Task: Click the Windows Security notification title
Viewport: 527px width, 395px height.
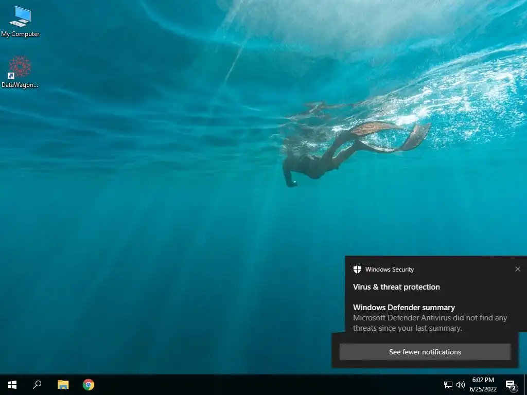Action: pos(390,270)
